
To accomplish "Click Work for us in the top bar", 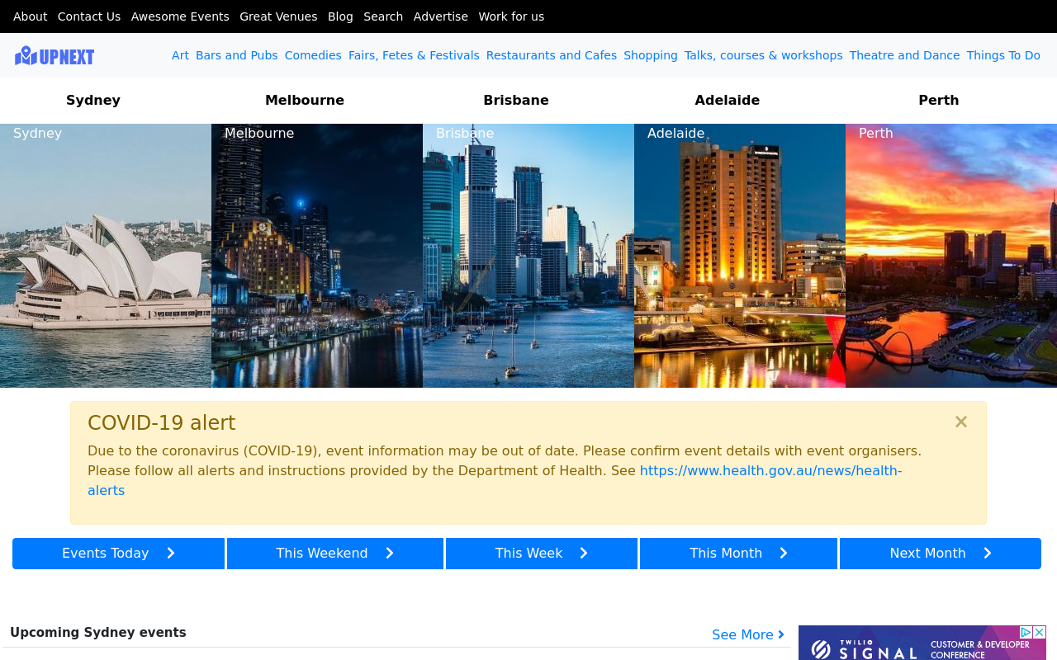I will pyautogui.click(x=511, y=16).
